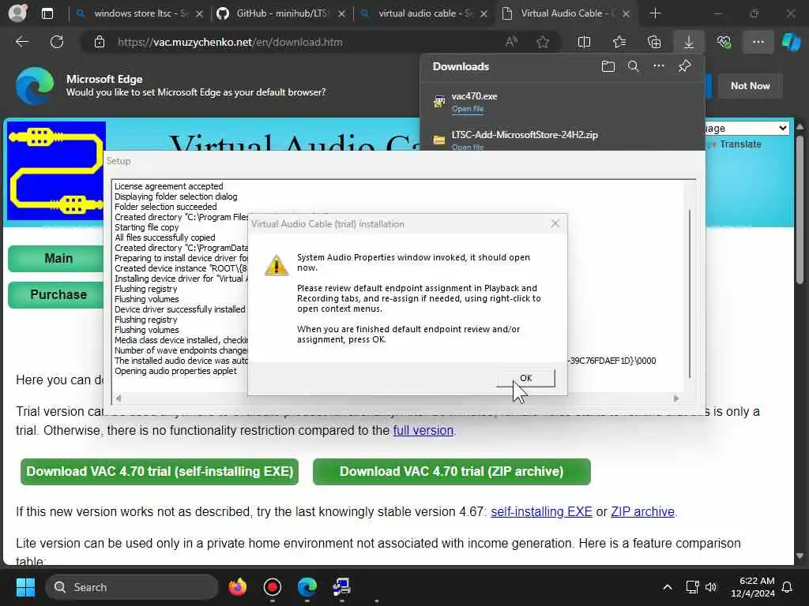Screen dimensions: 809x606
Task: Open the Windows Start menu
Action: (x=25, y=587)
